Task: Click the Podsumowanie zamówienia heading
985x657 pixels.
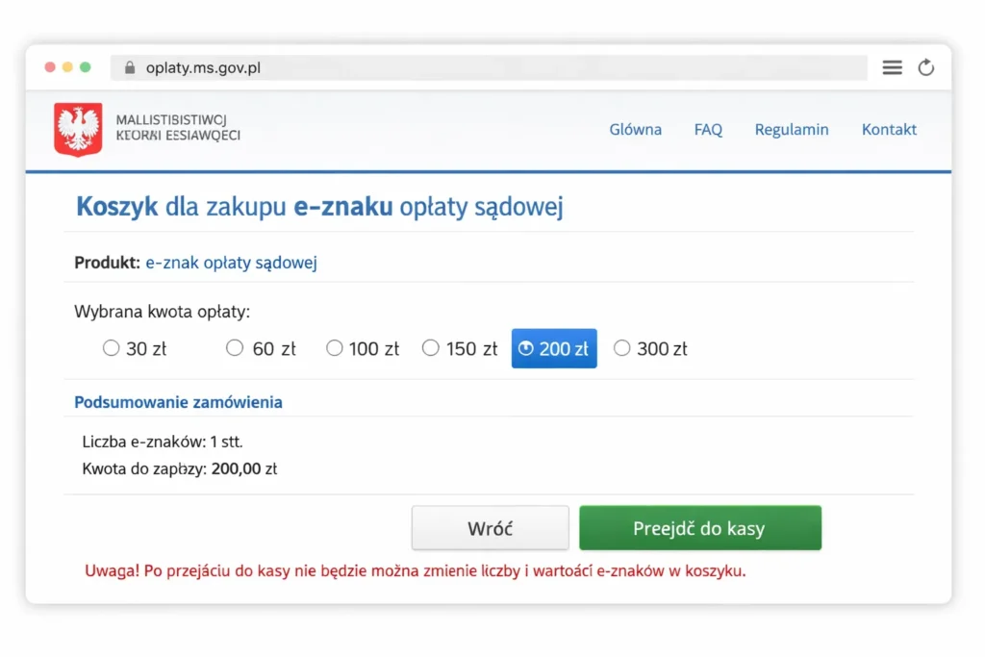Action: pyautogui.click(x=178, y=401)
